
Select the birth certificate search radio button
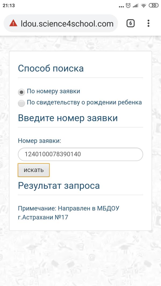[x=21, y=103]
